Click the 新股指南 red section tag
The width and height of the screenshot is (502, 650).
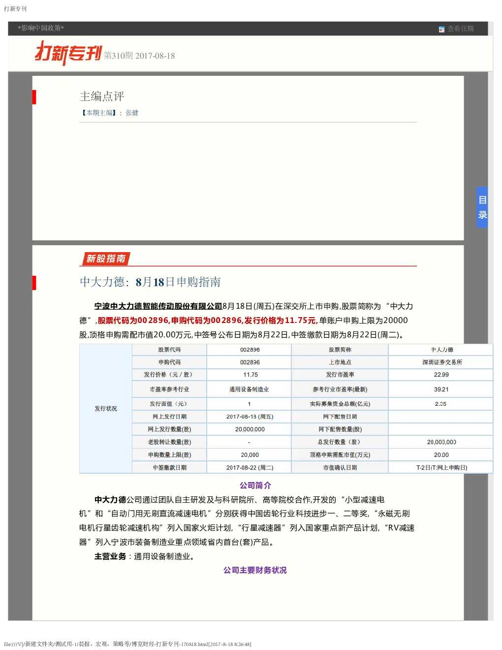[x=106, y=259]
